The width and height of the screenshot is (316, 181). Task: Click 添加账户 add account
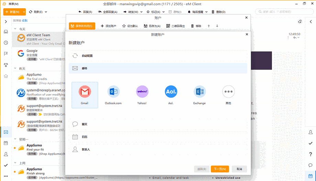coord(109,26)
